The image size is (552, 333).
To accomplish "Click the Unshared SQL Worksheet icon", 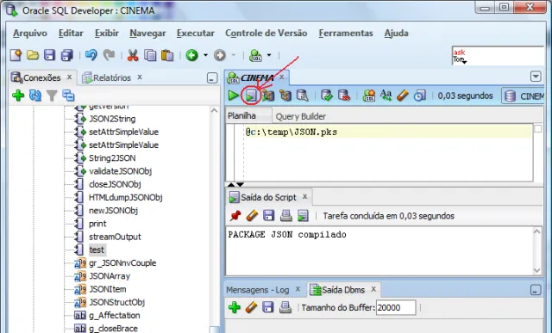I will click(369, 96).
